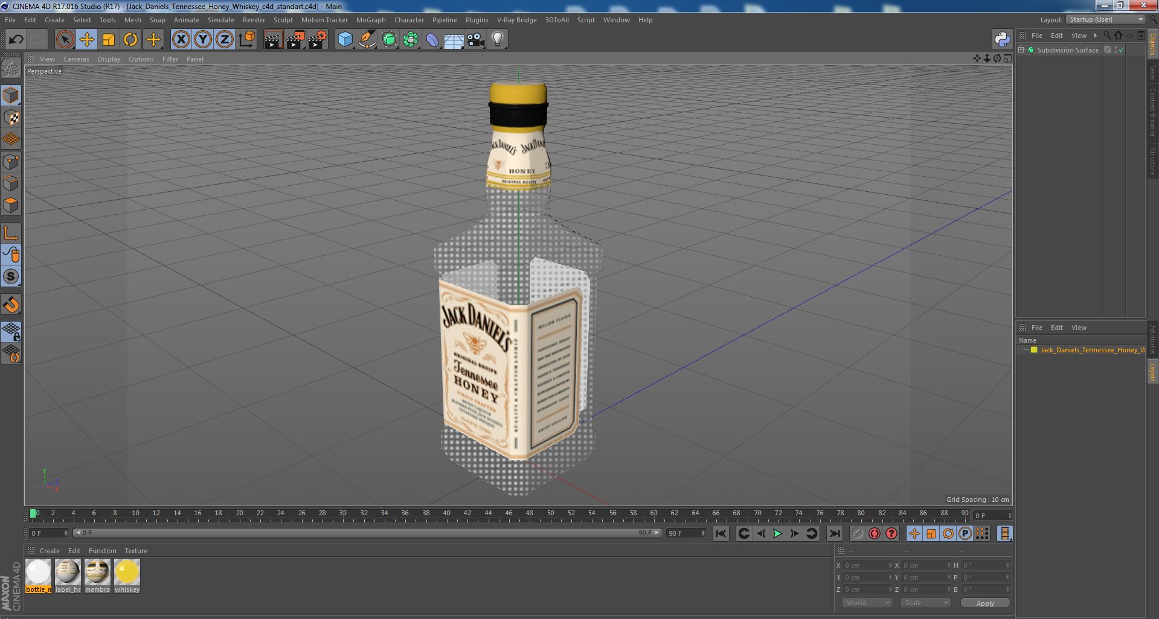This screenshot has width=1159, height=619.
Task: Expand Subdivision Surface object tree
Action: (1021, 50)
